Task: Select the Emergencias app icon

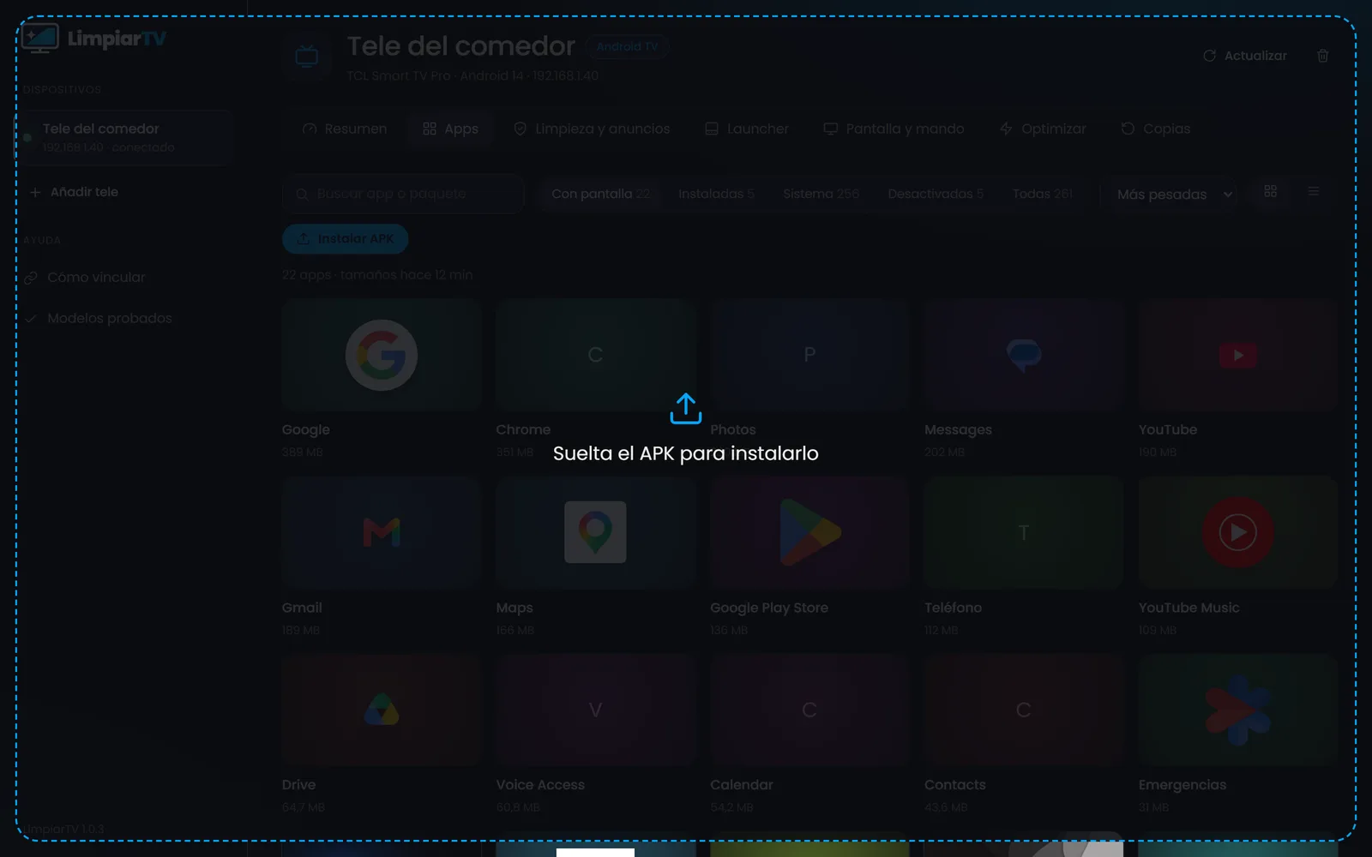Action: 1238,710
